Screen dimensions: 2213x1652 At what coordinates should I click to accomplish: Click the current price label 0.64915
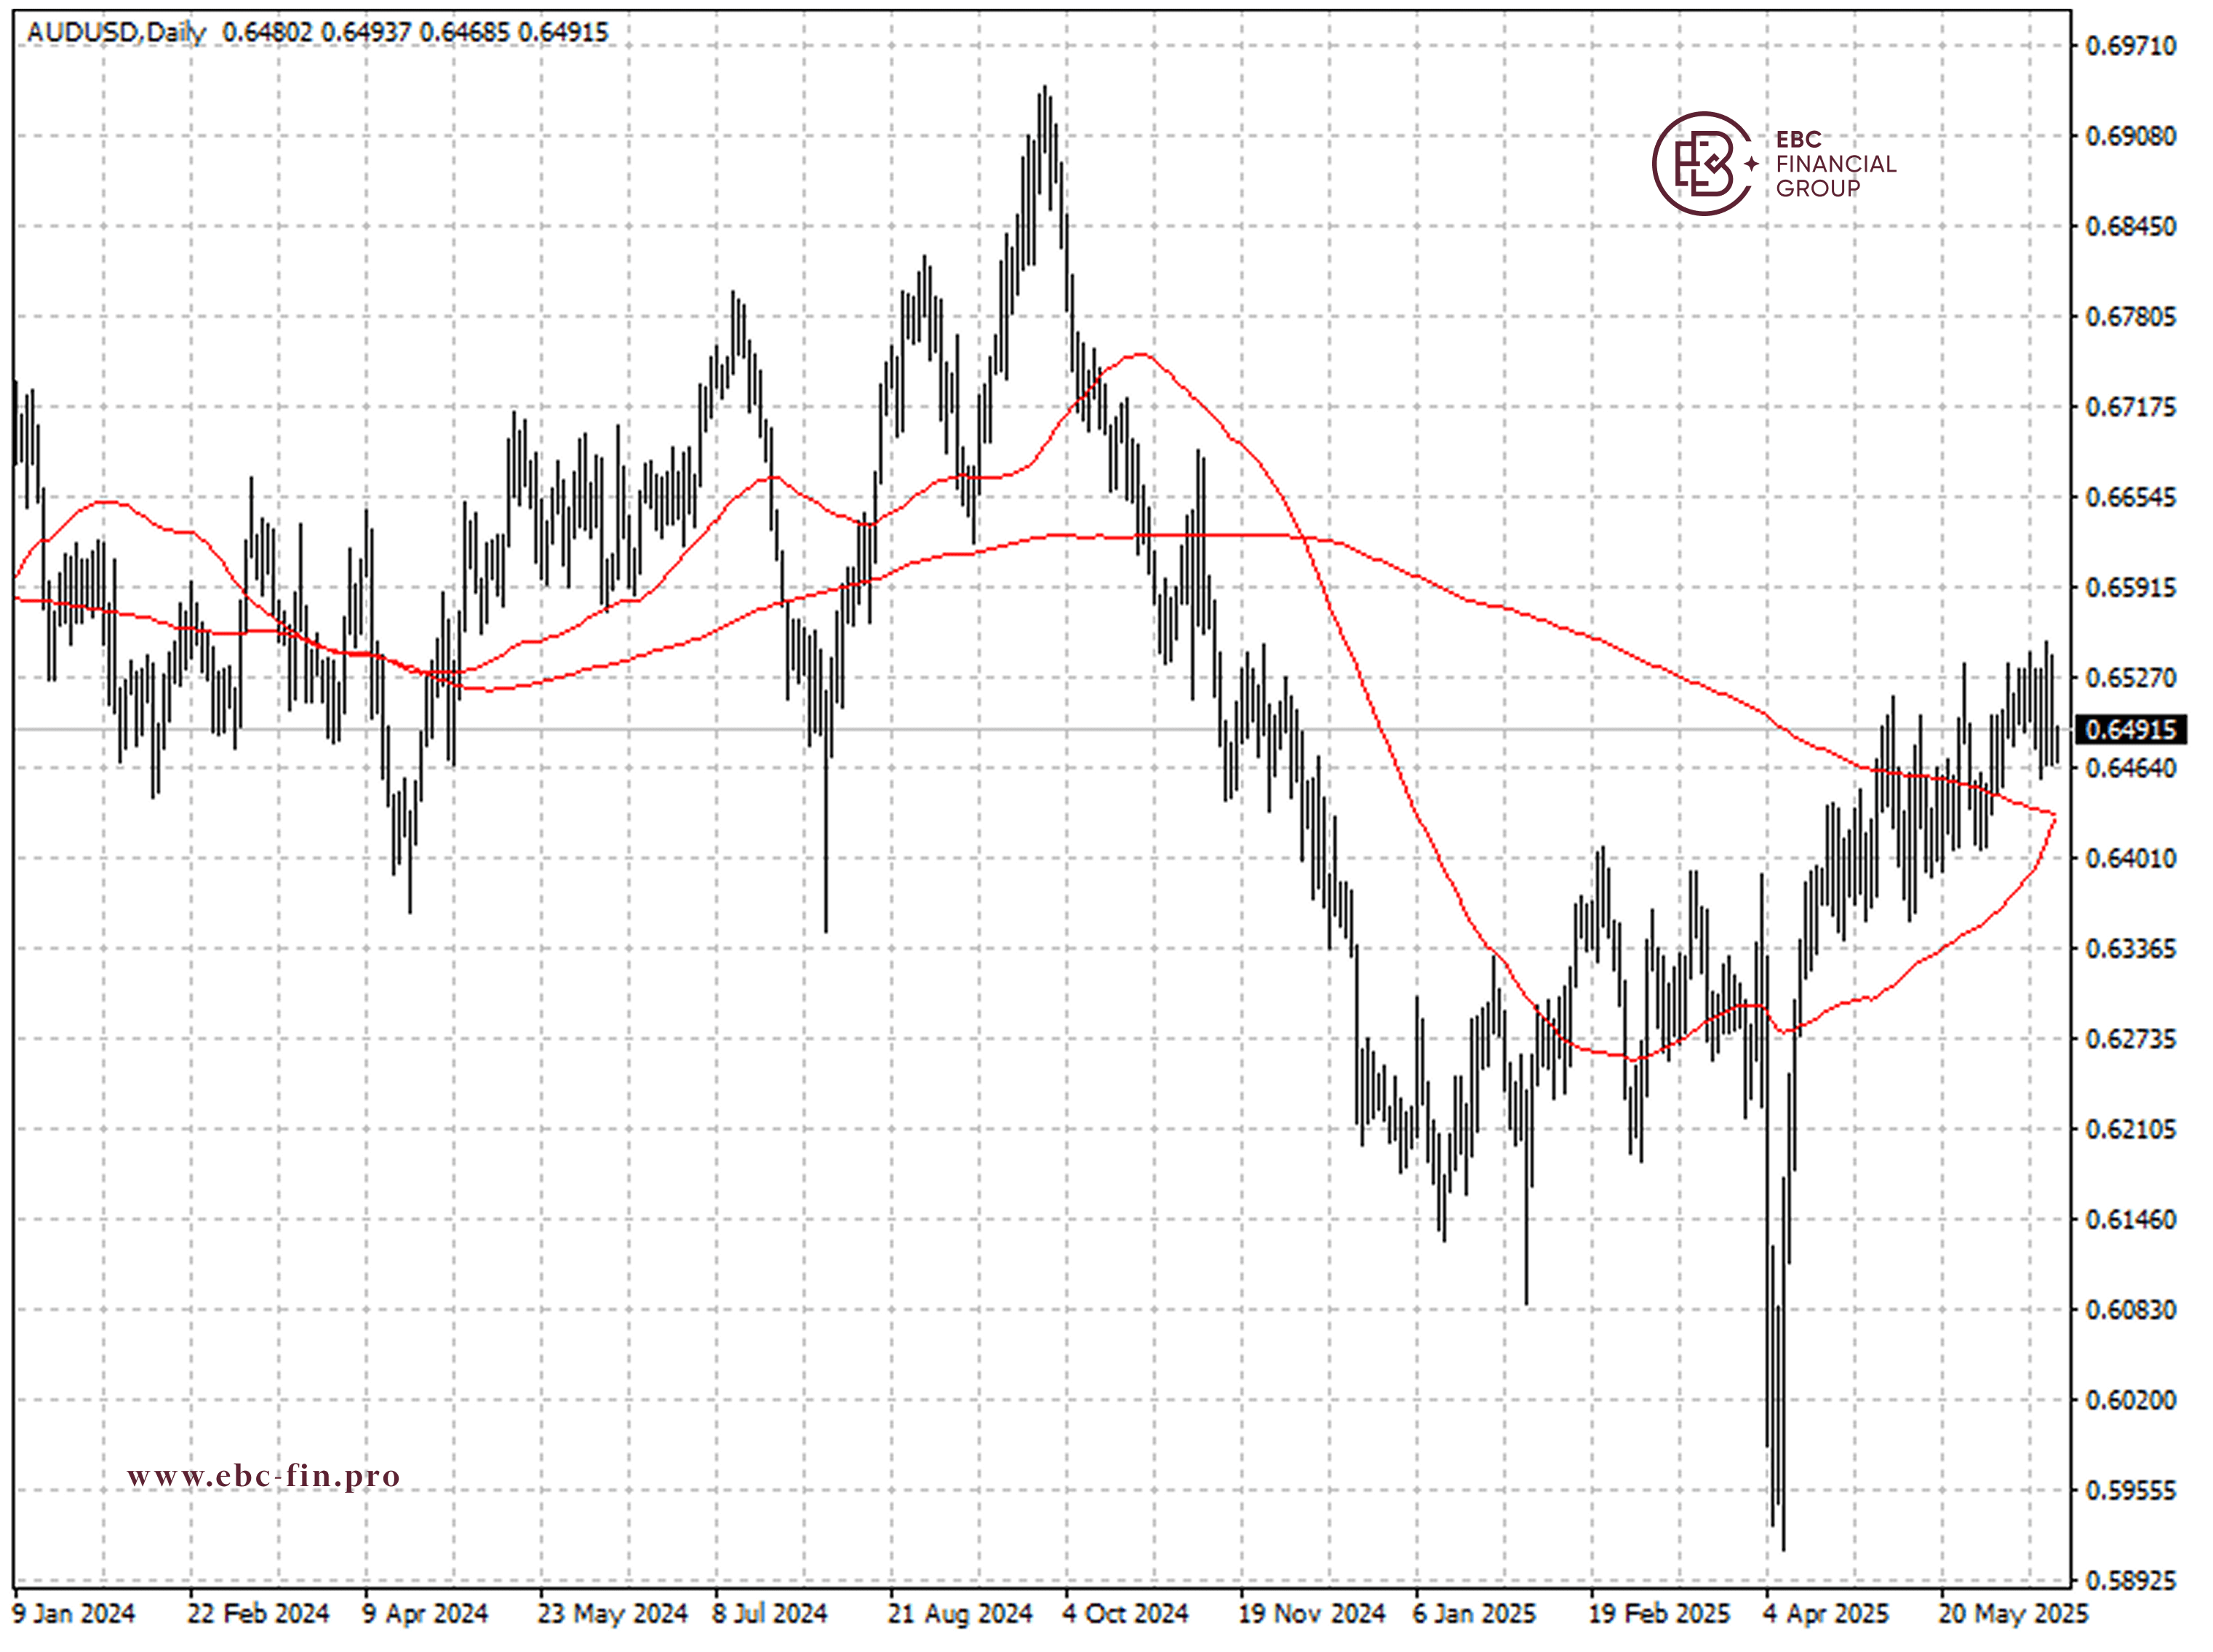tap(2131, 730)
